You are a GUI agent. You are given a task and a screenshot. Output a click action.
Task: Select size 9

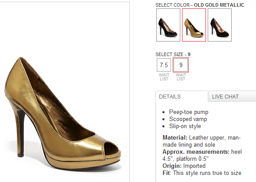click(x=181, y=65)
